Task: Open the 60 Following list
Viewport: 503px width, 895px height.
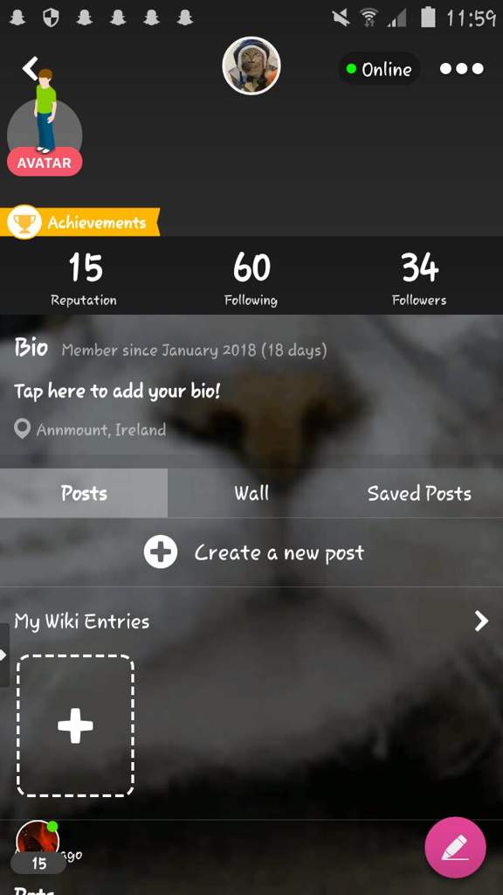Action: pyautogui.click(x=251, y=279)
